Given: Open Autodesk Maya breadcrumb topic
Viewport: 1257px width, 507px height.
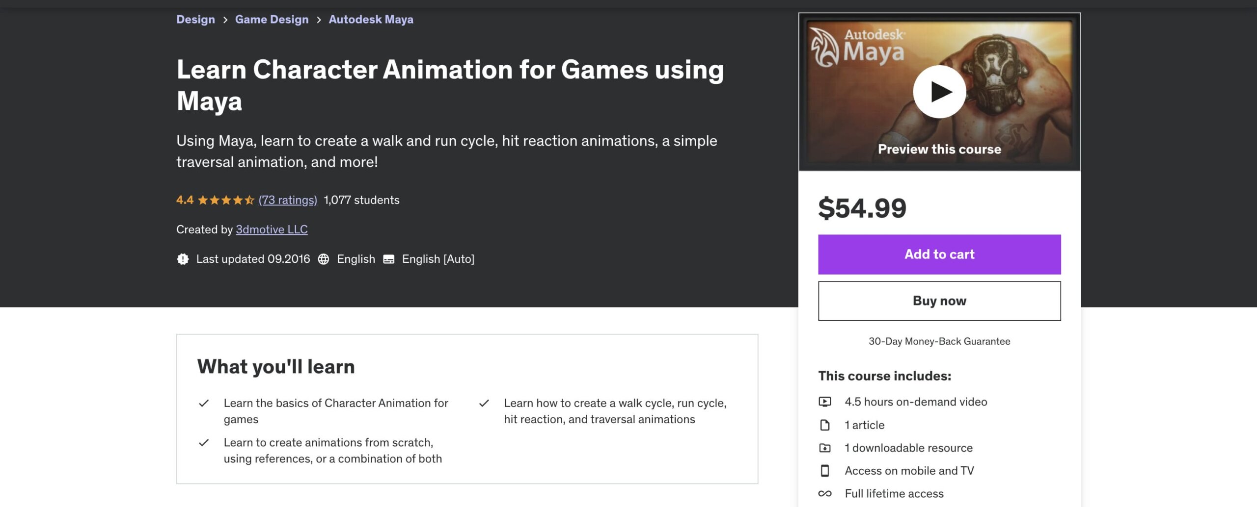Looking at the screenshot, I should [x=371, y=19].
